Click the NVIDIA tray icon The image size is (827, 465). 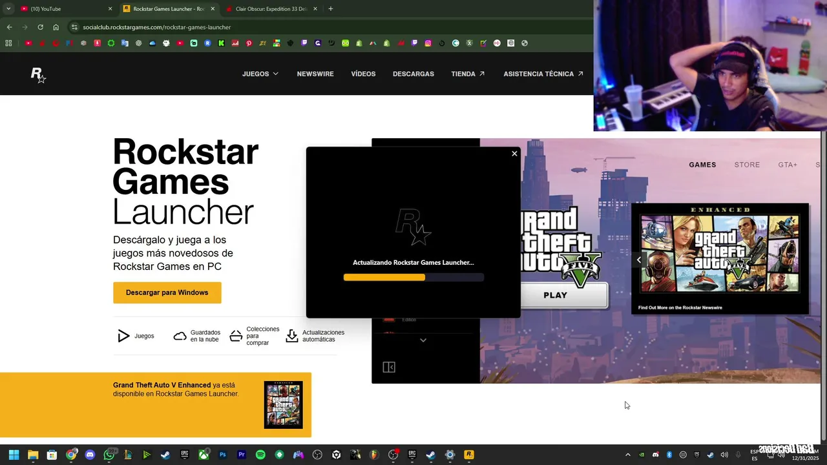[x=642, y=455]
